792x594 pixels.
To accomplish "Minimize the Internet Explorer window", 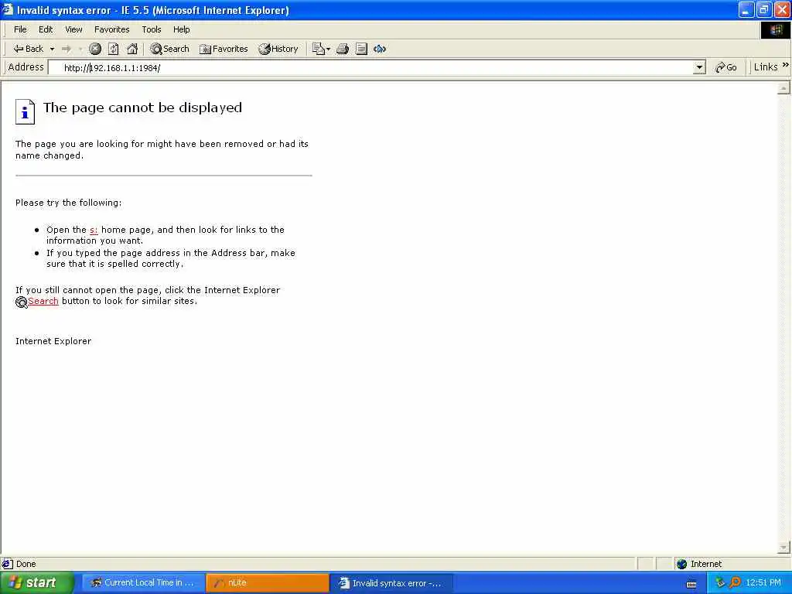I will (x=746, y=9).
